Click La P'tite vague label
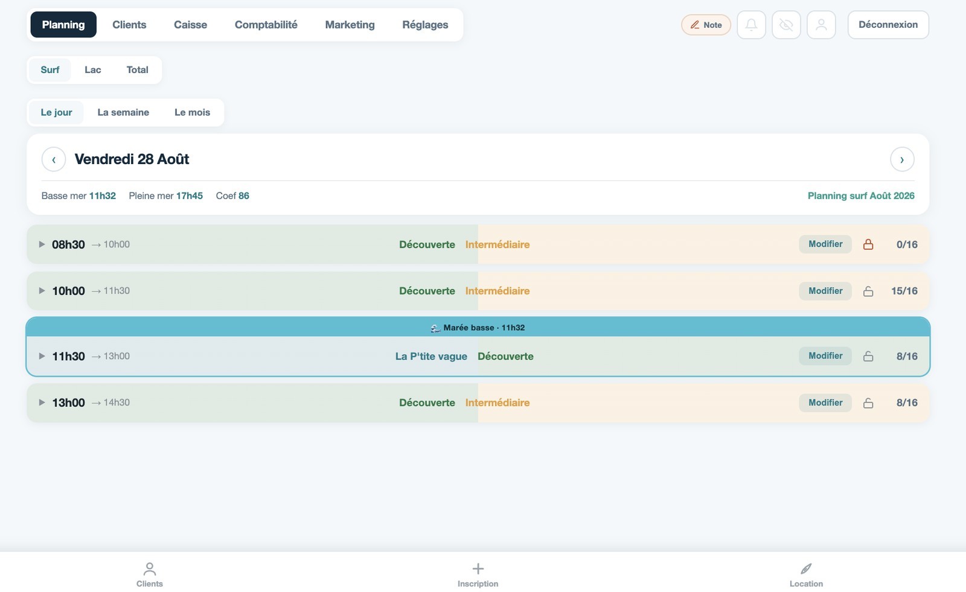 click(x=431, y=356)
